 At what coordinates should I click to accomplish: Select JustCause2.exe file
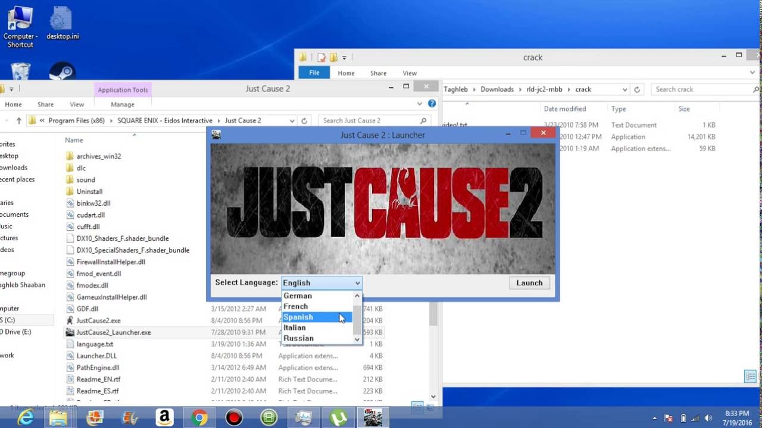click(98, 320)
